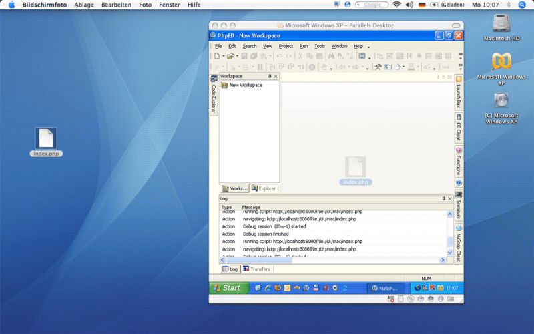
Task: Select New Workspace tree item
Action: (x=242, y=86)
